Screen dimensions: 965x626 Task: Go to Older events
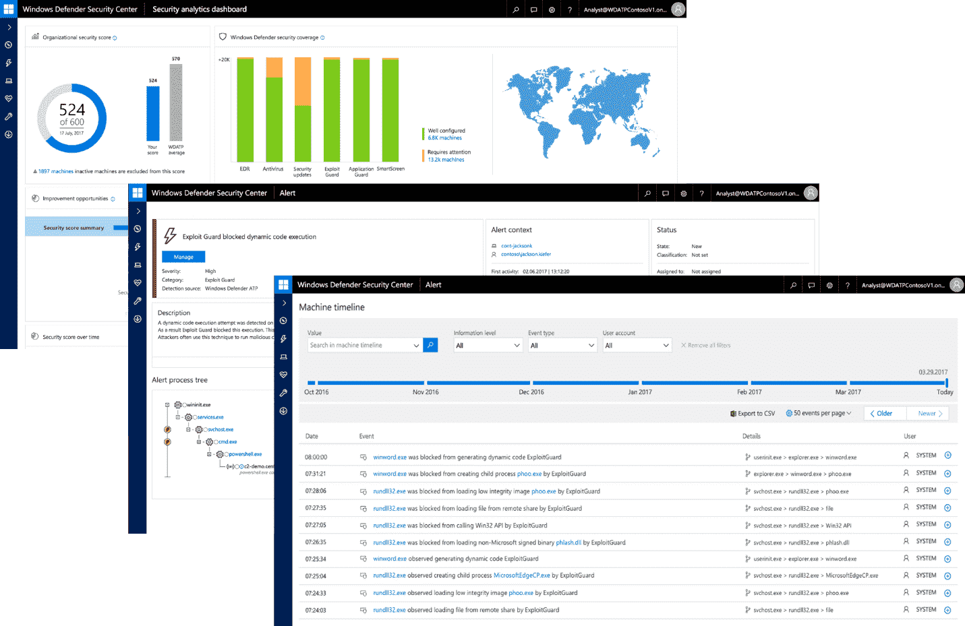coord(881,413)
